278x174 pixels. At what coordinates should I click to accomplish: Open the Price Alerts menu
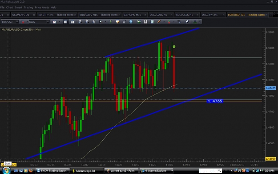42,8
